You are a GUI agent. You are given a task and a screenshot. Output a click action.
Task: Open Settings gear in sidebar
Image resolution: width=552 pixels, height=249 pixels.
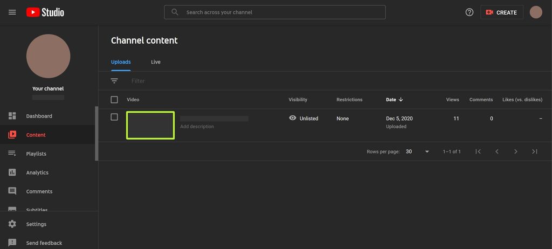pyautogui.click(x=36, y=224)
